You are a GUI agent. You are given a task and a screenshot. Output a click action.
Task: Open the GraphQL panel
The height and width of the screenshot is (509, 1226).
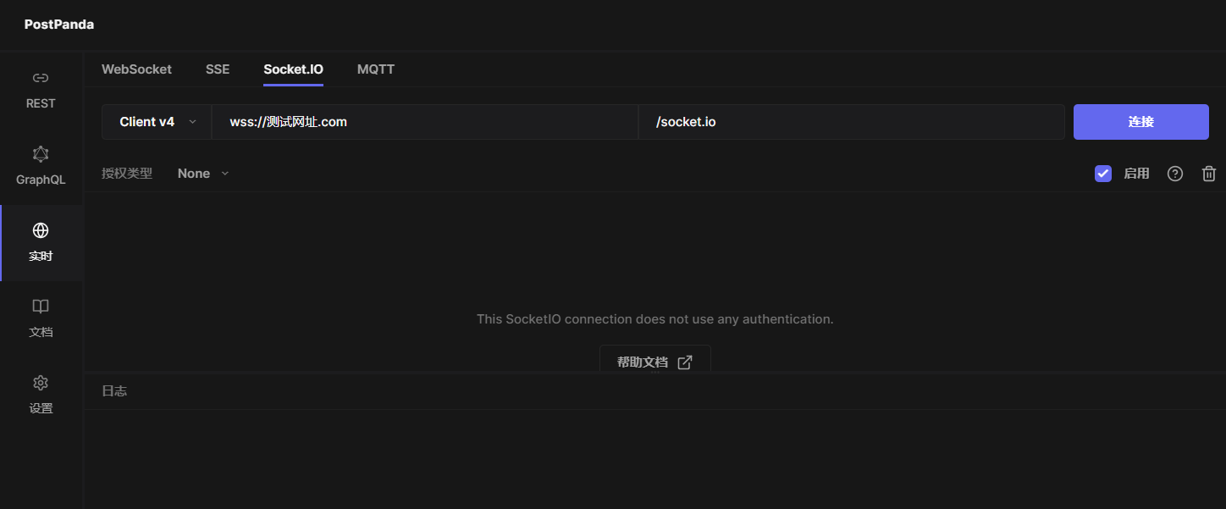pos(41,165)
